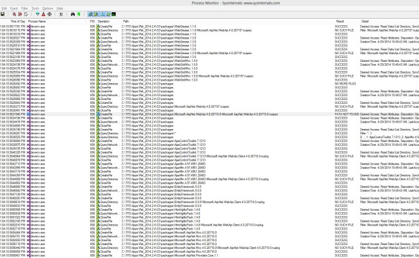The width and height of the screenshot is (419, 258).
Task: Toggle the Autoscroll toolbar icon
Action: coord(20,14)
